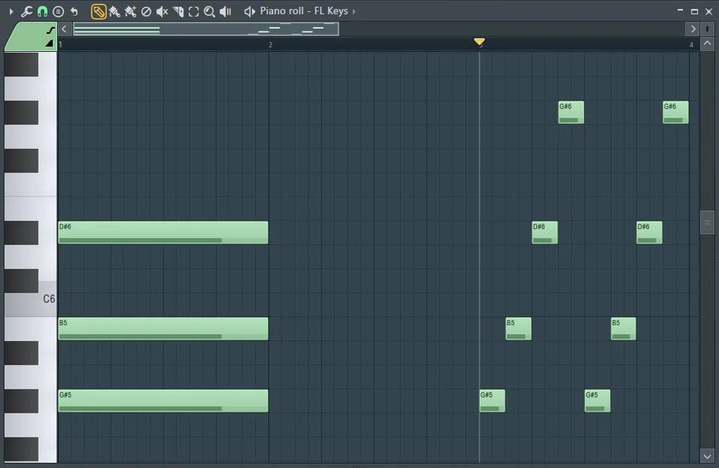
Task: Click the scroll up arrow
Action: pyautogui.click(x=707, y=44)
